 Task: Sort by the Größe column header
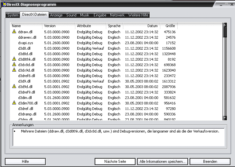[169, 26]
